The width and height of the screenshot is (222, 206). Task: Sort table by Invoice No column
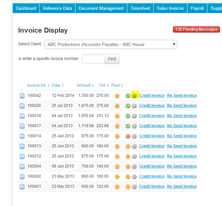click(38, 85)
